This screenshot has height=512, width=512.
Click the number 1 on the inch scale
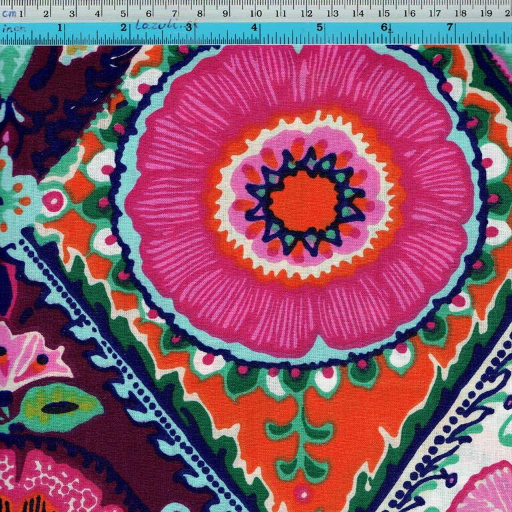click(59, 28)
